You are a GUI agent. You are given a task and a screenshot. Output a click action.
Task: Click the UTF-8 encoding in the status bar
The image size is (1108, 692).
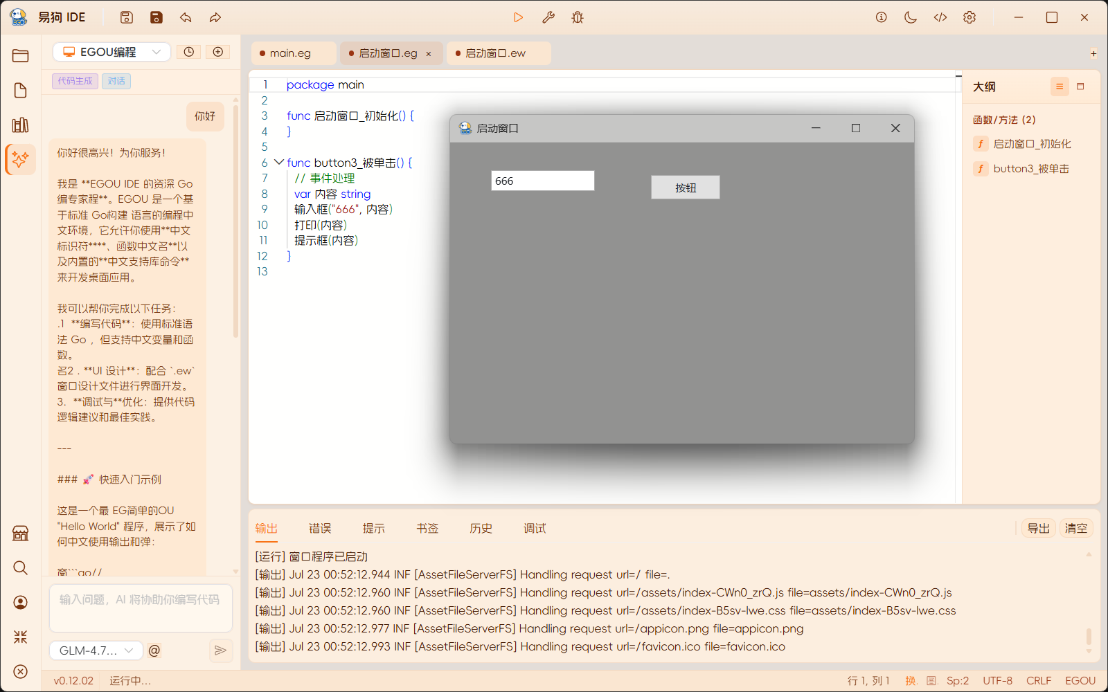(998, 681)
